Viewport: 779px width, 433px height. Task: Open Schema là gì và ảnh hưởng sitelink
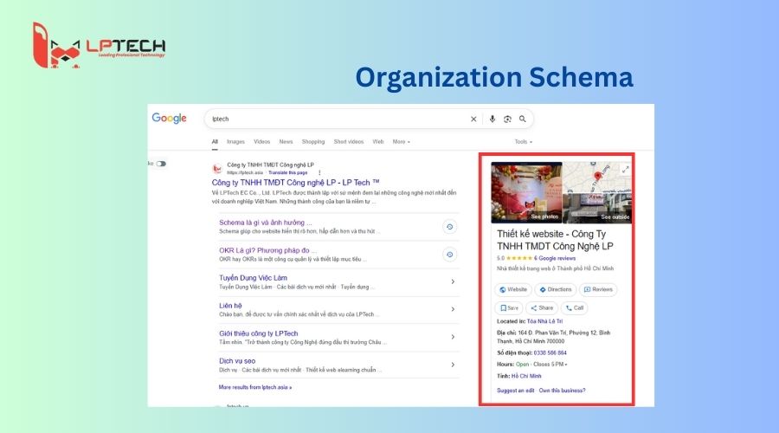pos(266,223)
